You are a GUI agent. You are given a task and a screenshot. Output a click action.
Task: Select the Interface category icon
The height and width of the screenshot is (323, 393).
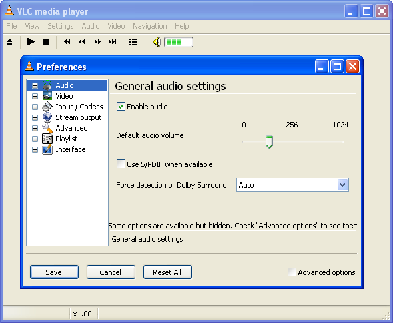pyautogui.click(x=47, y=149)
